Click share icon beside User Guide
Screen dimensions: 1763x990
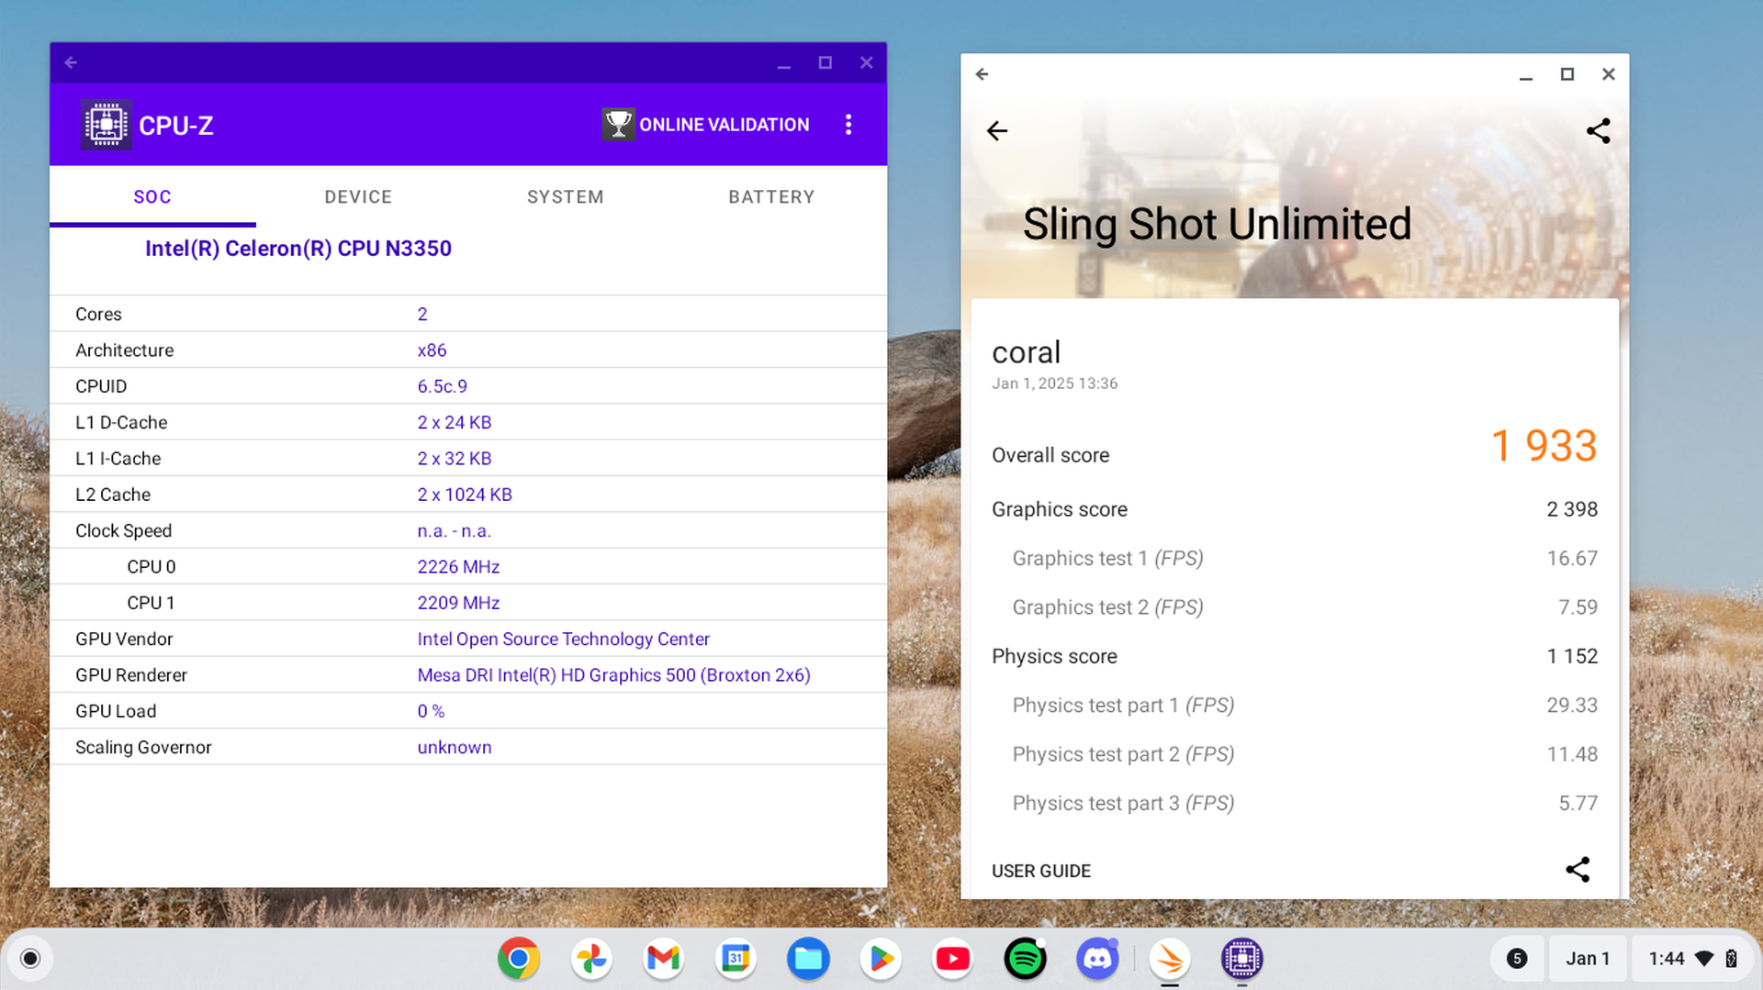pos(1578,869)
